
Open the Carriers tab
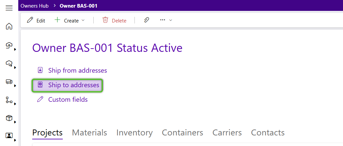(227, 132)
